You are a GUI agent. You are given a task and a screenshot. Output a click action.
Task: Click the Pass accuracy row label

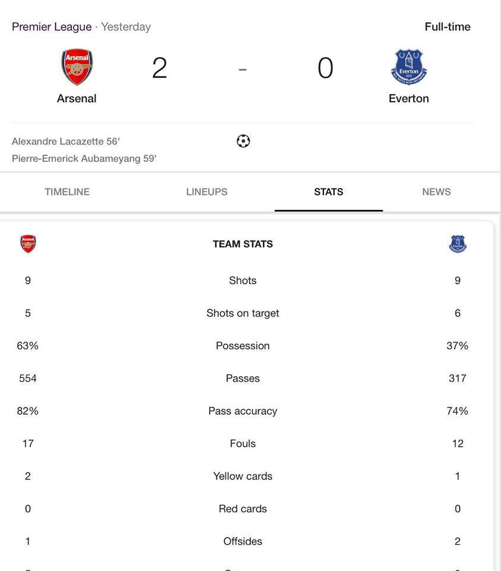point(242,411)
